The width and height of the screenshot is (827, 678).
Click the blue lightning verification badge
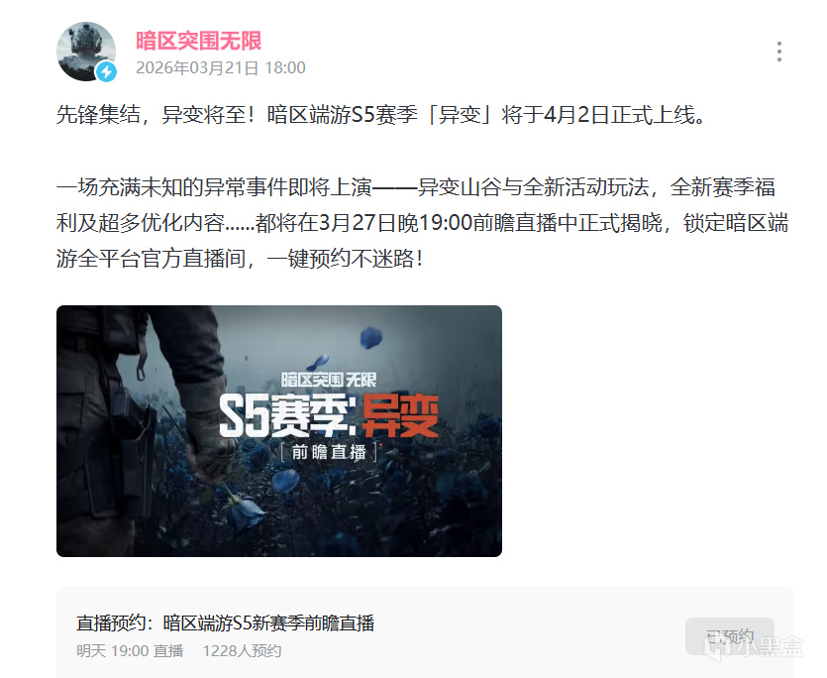coord(107,71)
